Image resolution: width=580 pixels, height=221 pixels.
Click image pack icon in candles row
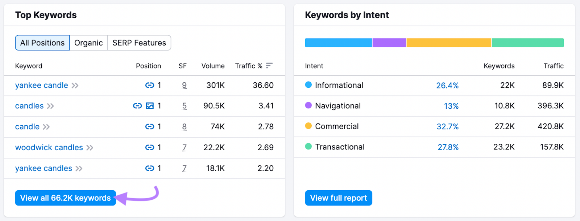149,106
